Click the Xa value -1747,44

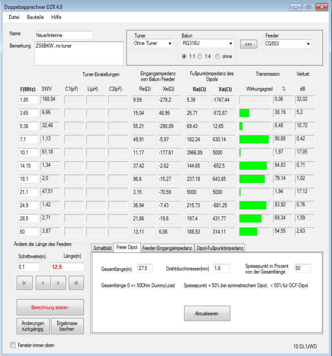223,100
